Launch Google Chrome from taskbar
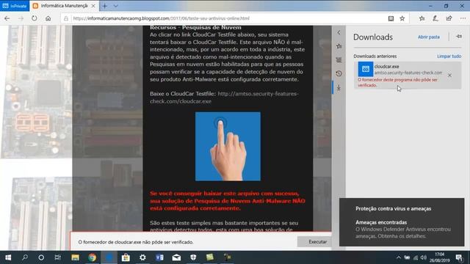Image resolution: width=470 pixels, height=264 pixels. coord(92,257)
